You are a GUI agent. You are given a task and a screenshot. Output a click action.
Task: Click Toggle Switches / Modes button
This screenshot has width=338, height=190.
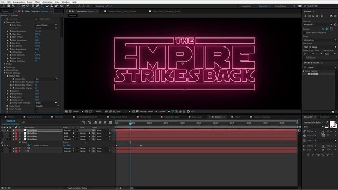pos(77,188)
